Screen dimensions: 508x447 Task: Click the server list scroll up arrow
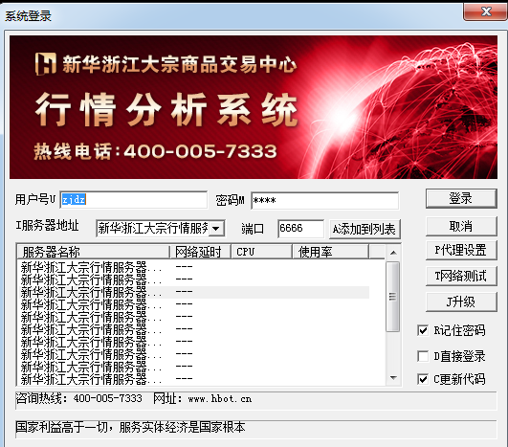coord(393,253)
